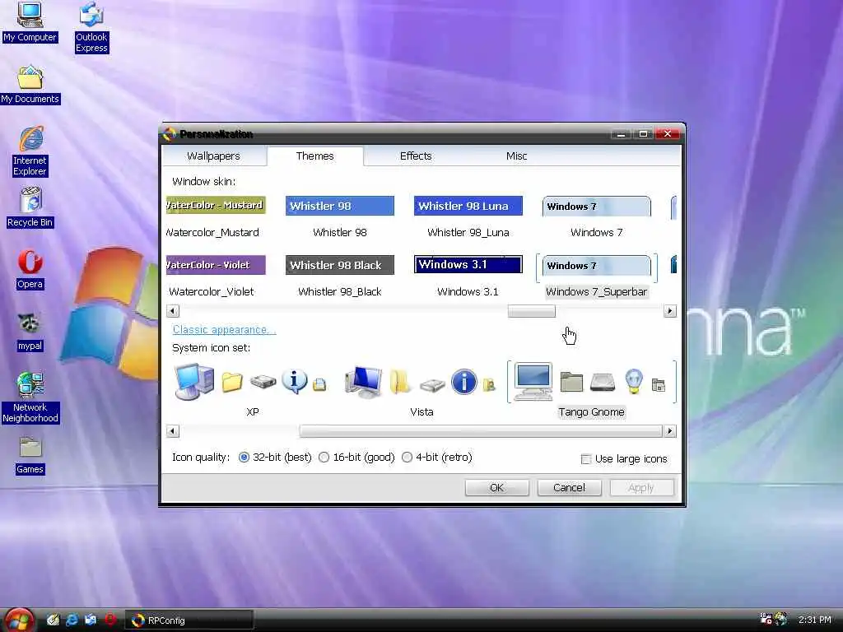Click the Start orb button
The image size is (843, 632).
click(x=19, y=620)
